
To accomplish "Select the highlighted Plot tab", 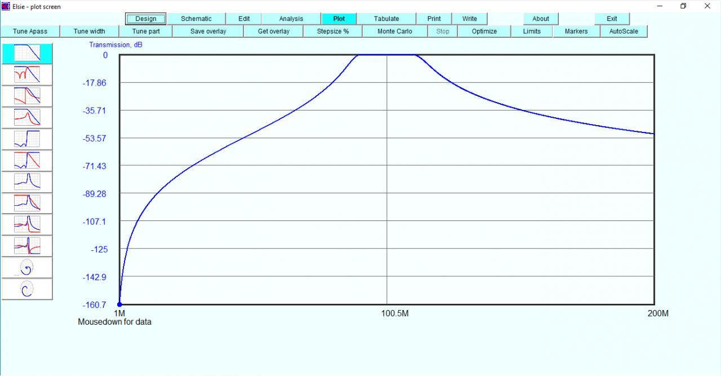I will pos(339,19).
